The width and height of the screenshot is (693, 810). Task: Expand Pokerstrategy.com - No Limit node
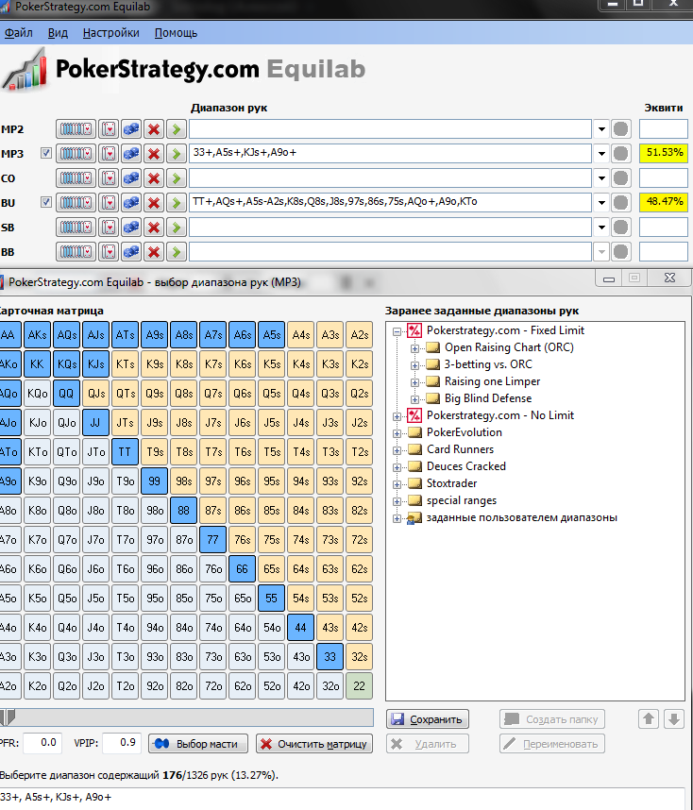click(397, 416)
